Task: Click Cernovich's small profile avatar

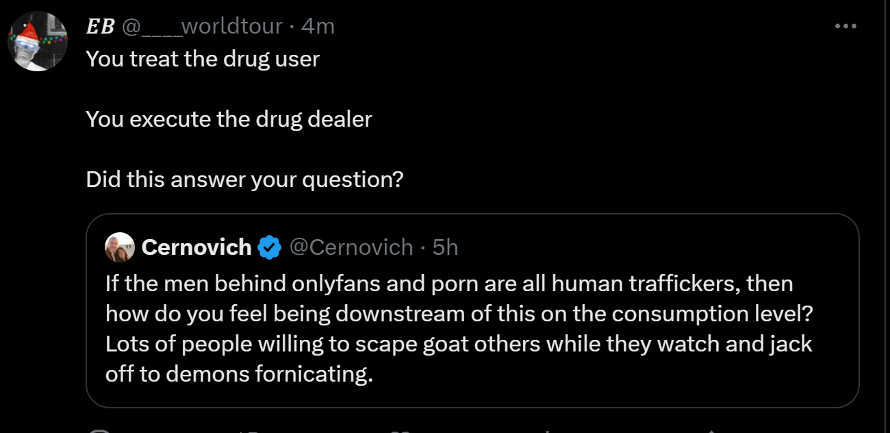Action: point(120,247)
